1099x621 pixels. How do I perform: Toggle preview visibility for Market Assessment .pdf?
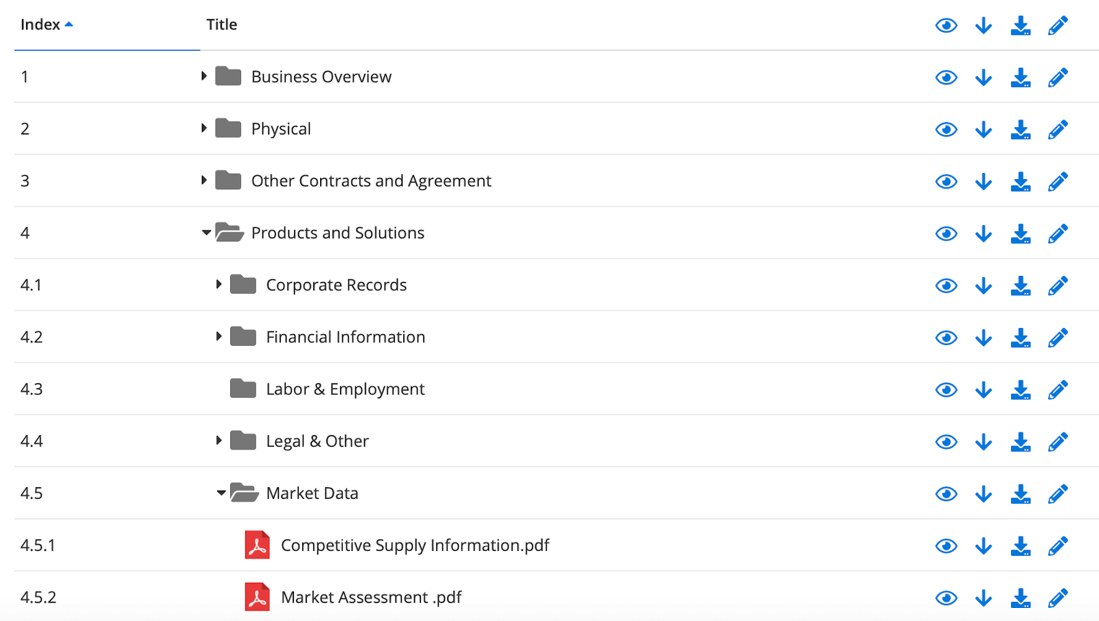(x=946, y=597)
